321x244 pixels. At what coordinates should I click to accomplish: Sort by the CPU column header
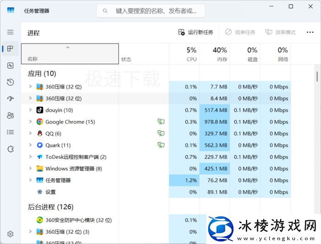[x=184, y=54]
